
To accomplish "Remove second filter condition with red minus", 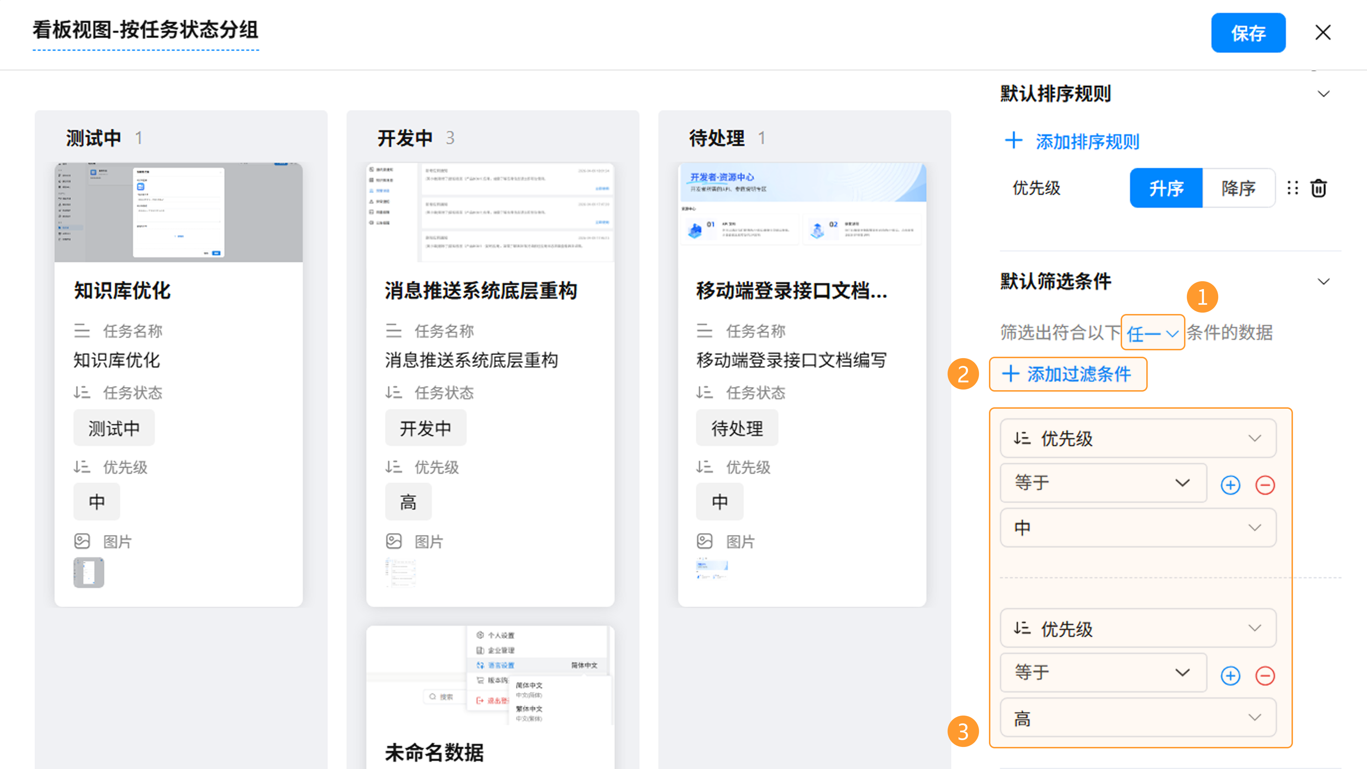I will (1265, 676).
